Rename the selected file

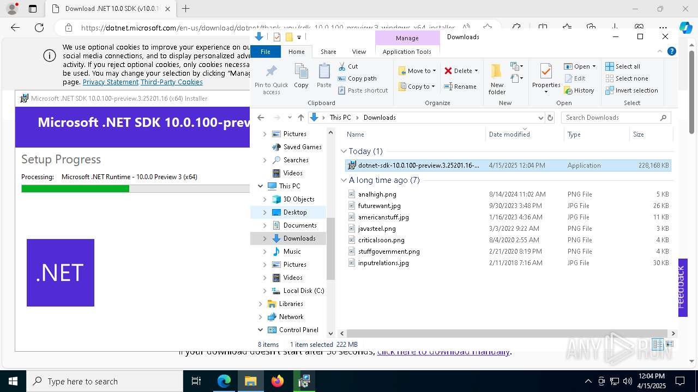460,87
